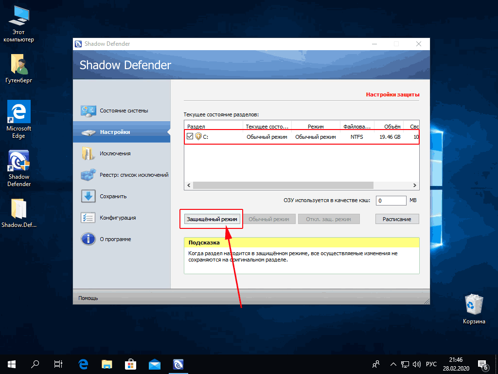Click the Обычный режим button
The image size is (498, 374).
pyautogui.click(x=269, y=219)
